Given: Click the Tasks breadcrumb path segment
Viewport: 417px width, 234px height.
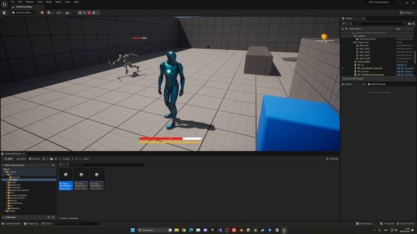Looking at the screenshot, I should [x=86, y=159].
